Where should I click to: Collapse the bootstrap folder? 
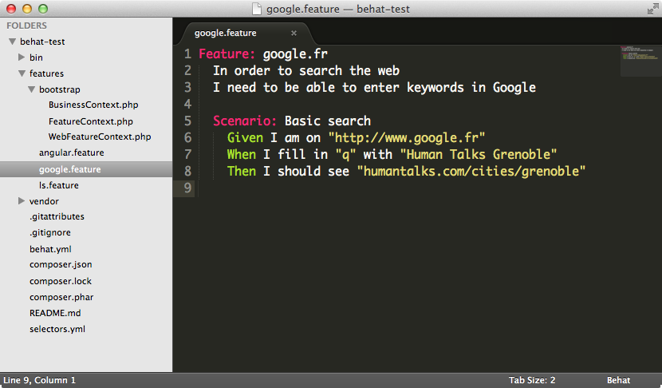[31, 89]
